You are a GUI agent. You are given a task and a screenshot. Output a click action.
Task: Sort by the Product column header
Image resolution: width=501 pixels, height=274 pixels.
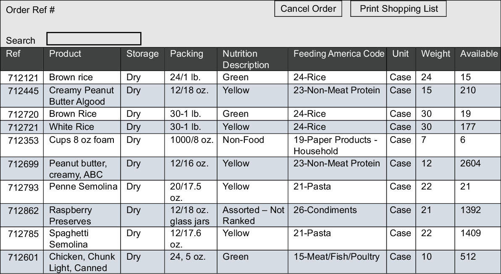click(x=65, y=54)
